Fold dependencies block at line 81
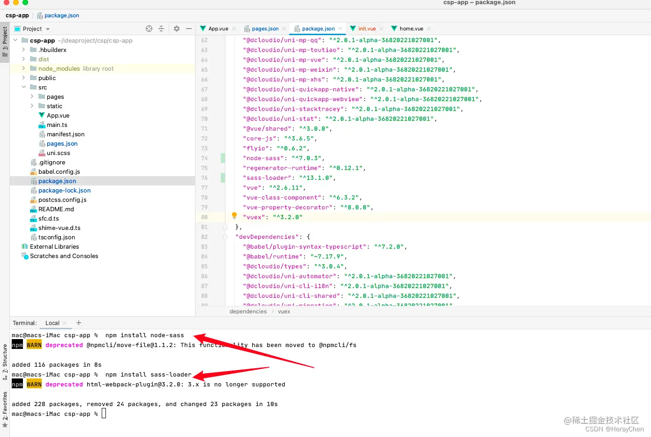 click(x=225, y=227)
